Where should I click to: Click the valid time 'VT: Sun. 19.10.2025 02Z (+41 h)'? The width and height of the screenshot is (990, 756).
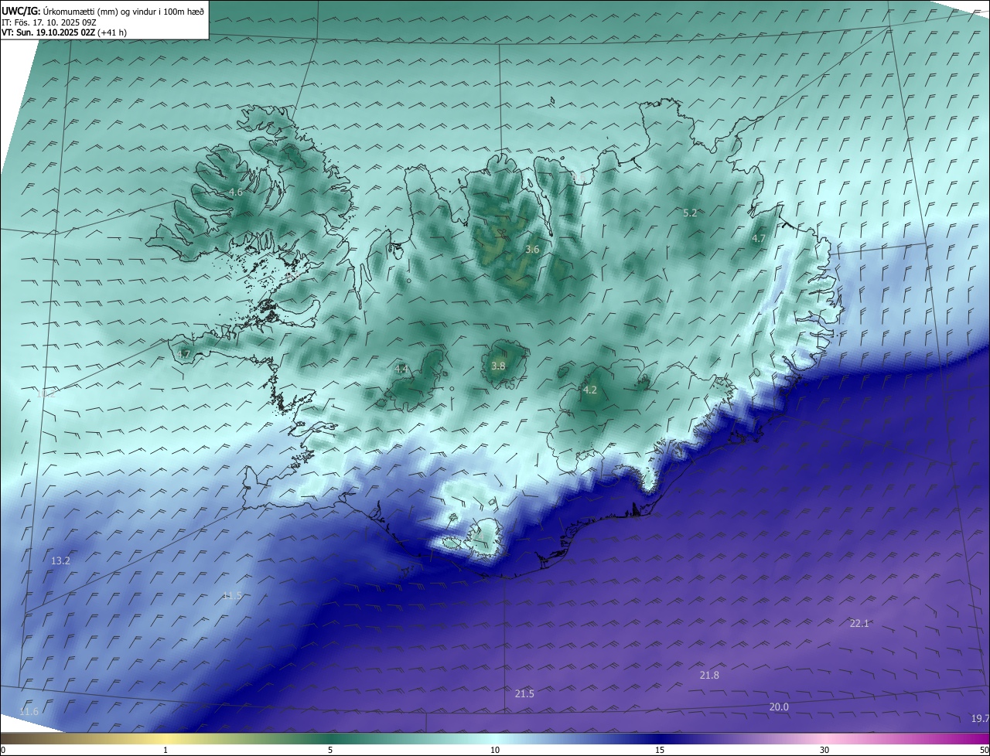(x=64, y=32)
